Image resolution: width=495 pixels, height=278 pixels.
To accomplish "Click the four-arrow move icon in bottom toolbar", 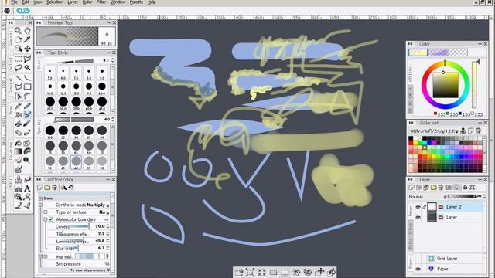I will 319,272.
